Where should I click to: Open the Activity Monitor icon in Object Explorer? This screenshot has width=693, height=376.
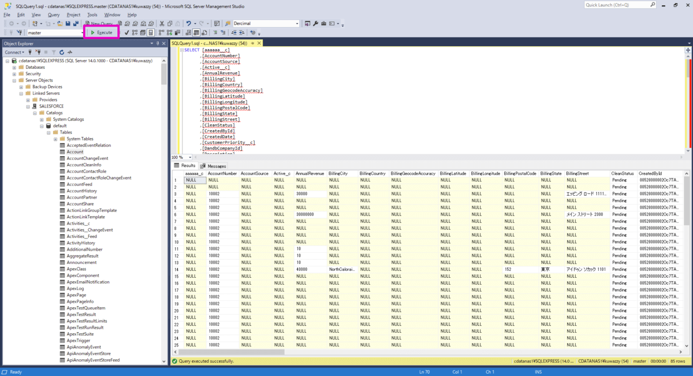(70, 52)
